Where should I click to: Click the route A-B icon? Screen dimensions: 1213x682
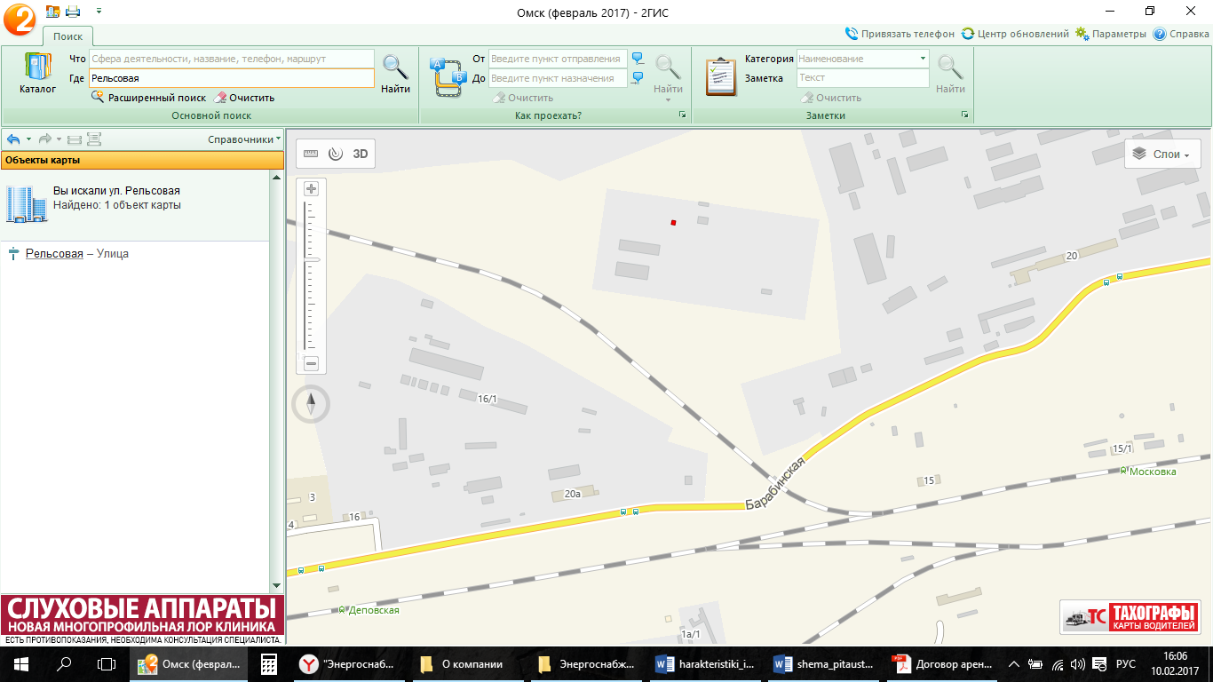coord(447,75)
